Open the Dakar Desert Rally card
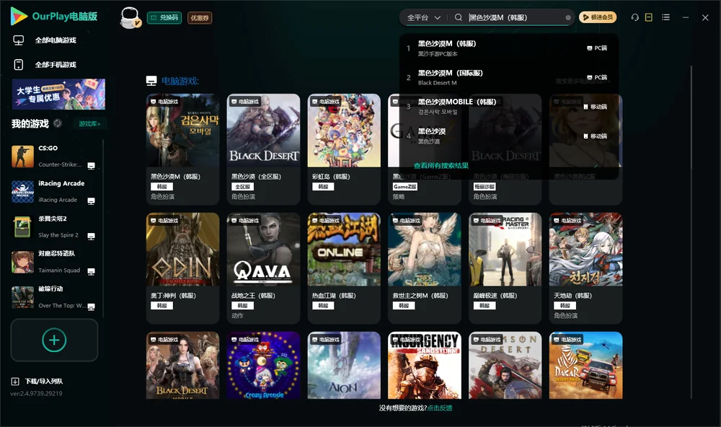Viewport: 721px width, 427px height. coord(585,366)
